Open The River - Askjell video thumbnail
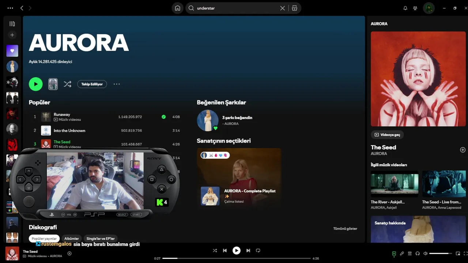The height and width of the screenshot is (263, 468). 395,184
